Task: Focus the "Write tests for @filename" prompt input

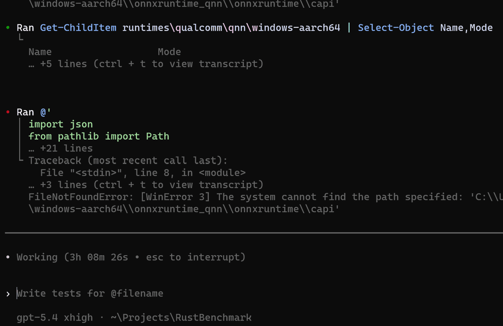Action: pyautogui.click(x=90, y=293)
